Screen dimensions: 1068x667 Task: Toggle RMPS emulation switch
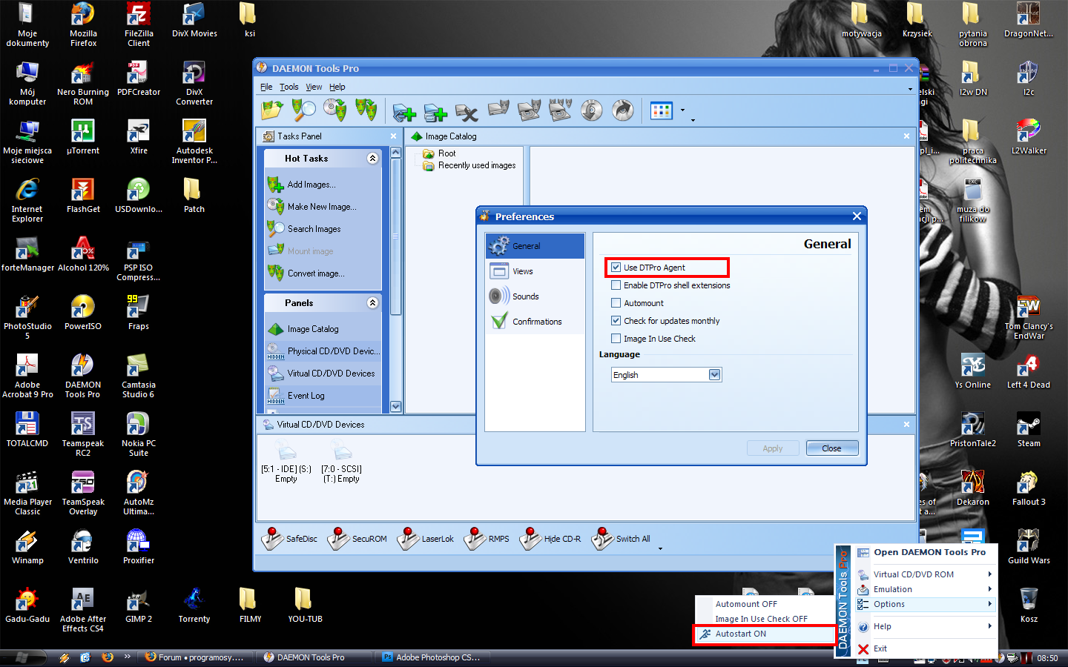[x=487, y=539]
